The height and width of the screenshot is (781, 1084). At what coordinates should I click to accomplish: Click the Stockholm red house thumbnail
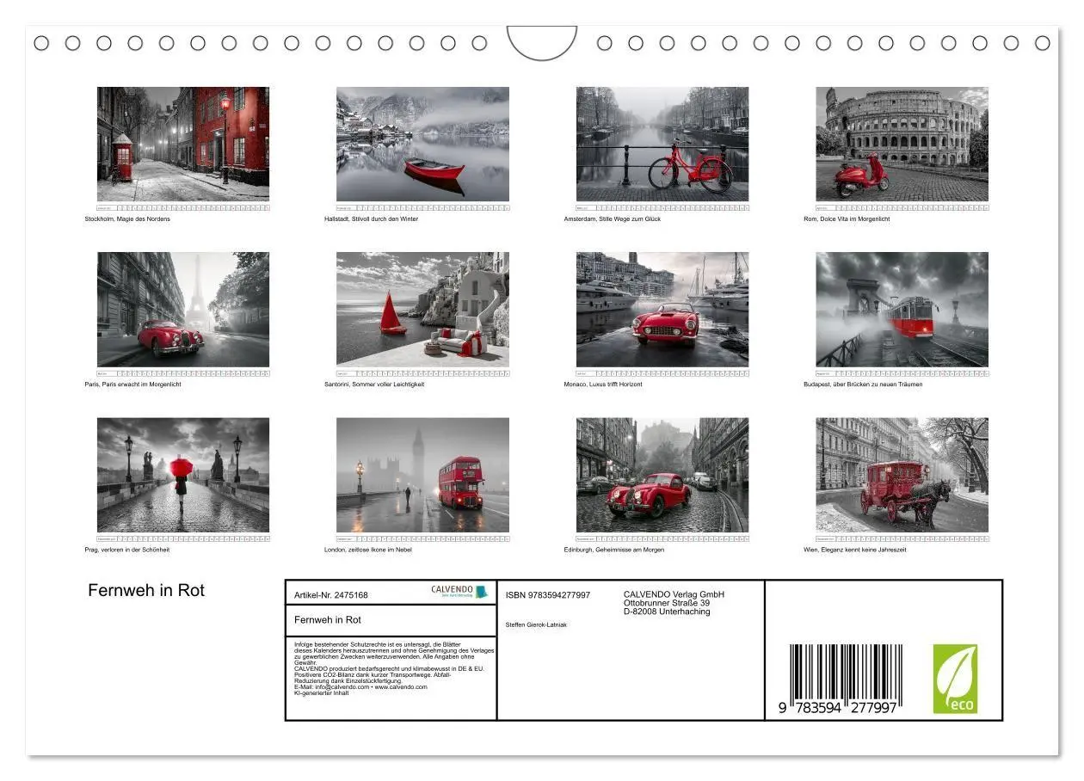click(x=183, y=144)
